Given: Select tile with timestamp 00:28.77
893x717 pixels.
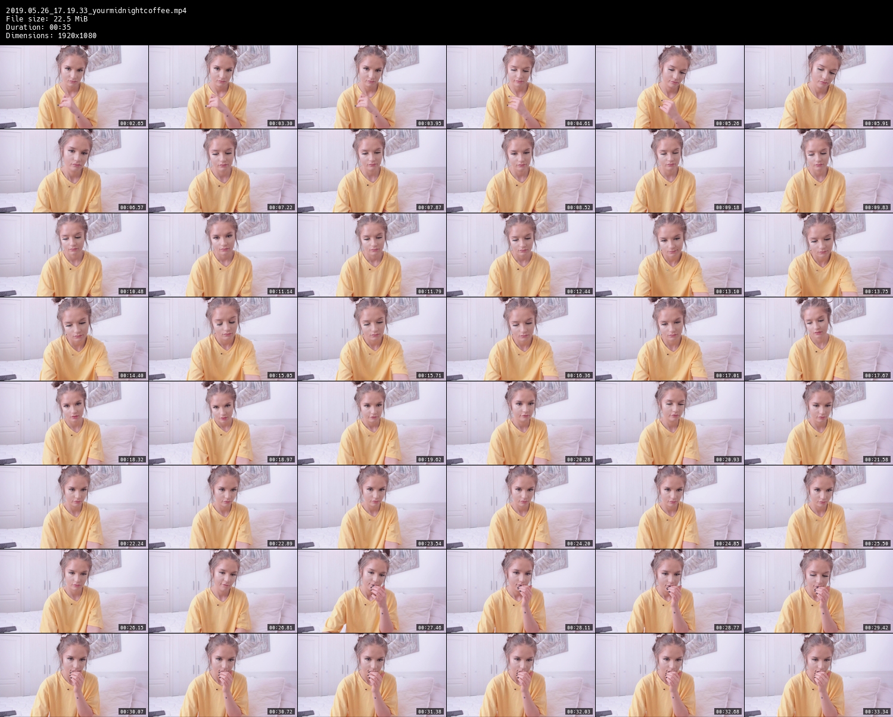Looking at the screenshot, I should click(x=670, y=591).
